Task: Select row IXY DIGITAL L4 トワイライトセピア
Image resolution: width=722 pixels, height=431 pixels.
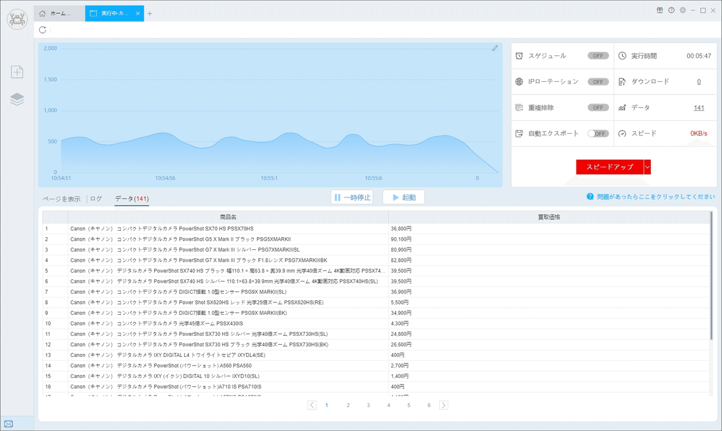Action: click(228, 355)
